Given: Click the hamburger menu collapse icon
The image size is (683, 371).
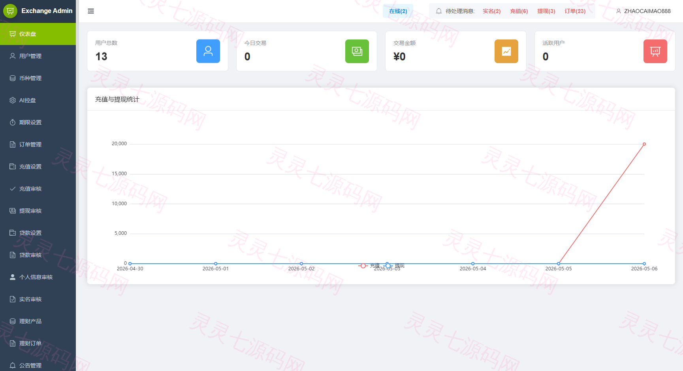Looking at the screenshot, I should pyautogui.click(x=91, y=11).
